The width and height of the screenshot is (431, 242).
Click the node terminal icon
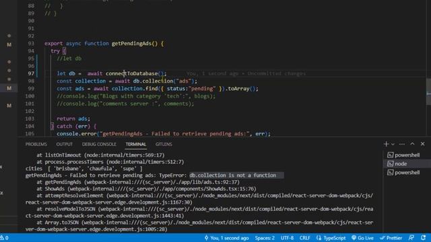pyautogui.click(x=390, y=164)
